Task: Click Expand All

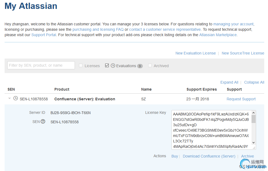Action: point(229,82)
